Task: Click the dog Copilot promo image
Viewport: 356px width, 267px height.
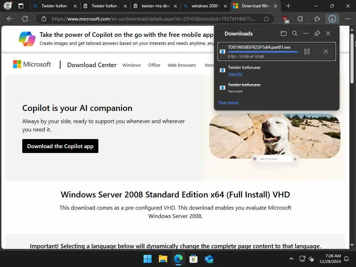Action: tap(275, 136)
